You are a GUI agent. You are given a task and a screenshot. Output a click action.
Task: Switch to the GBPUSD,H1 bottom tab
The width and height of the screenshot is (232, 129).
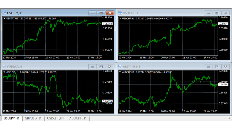click(x=33, y=118)
